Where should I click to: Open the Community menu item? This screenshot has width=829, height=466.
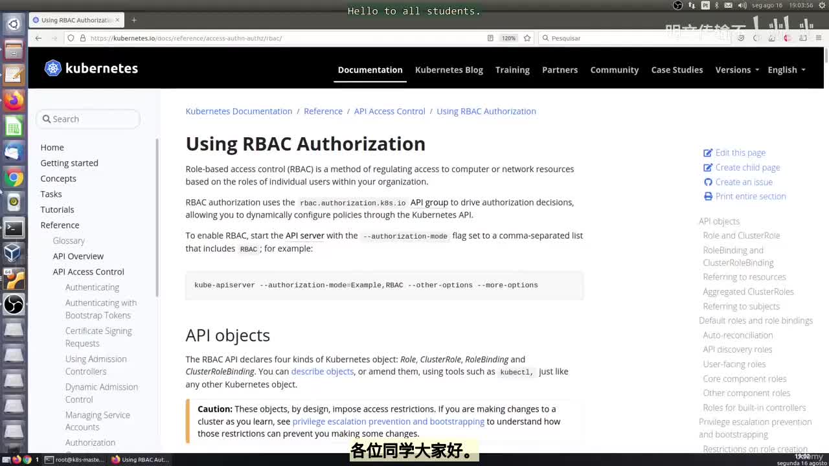point(614,70)
